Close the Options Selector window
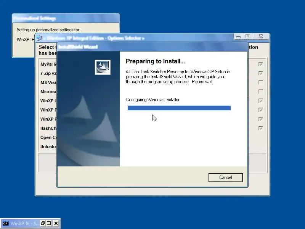The height and width of the screenshot is (229, 305). click(261, 36)
